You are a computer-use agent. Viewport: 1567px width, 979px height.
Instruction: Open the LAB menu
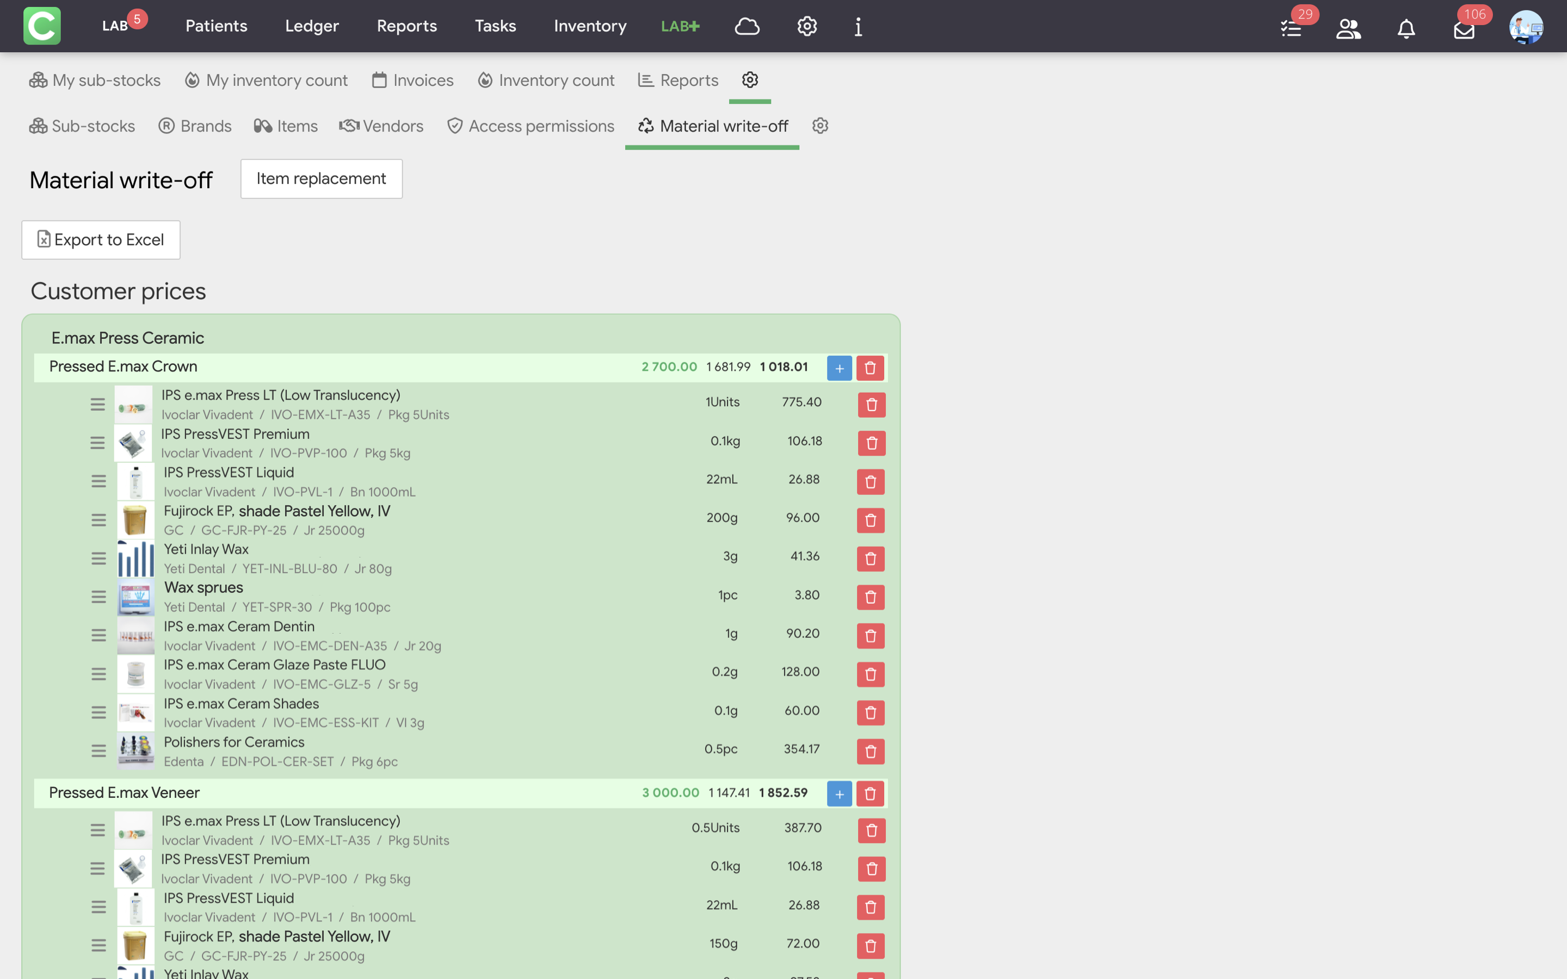115,26
